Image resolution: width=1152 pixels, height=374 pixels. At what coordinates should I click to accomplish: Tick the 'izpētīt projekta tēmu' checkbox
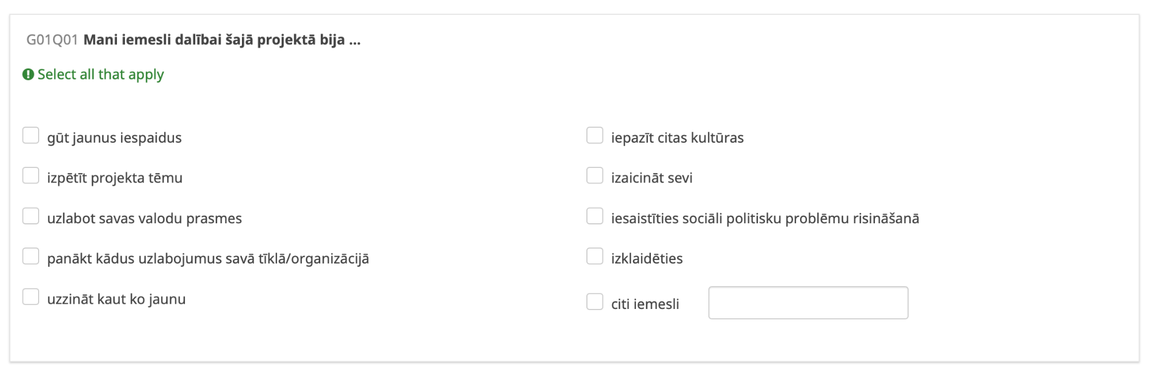[31, 176]
